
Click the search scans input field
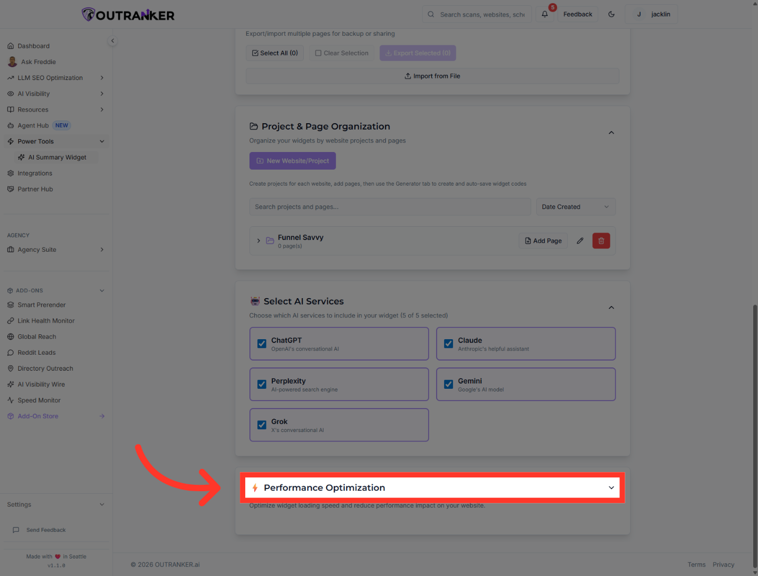tap(477, 14)
